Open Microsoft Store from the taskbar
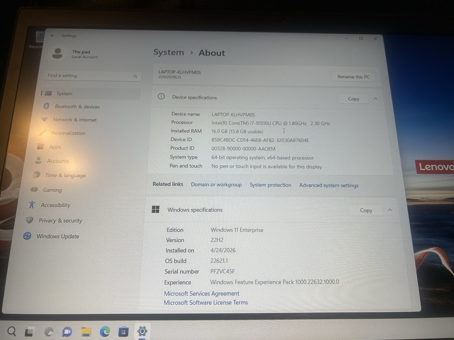This screenshot has width=454, height=340. 123,331
